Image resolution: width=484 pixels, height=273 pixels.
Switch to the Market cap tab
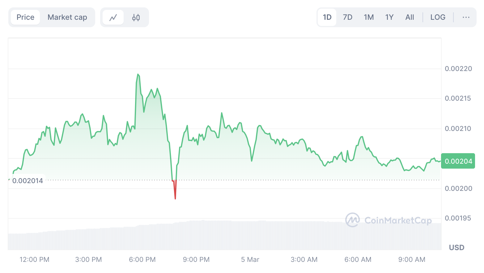[67, 17]
